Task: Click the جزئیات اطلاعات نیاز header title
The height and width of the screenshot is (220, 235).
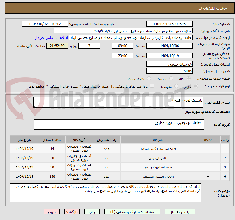Action: tap(212, 8)
